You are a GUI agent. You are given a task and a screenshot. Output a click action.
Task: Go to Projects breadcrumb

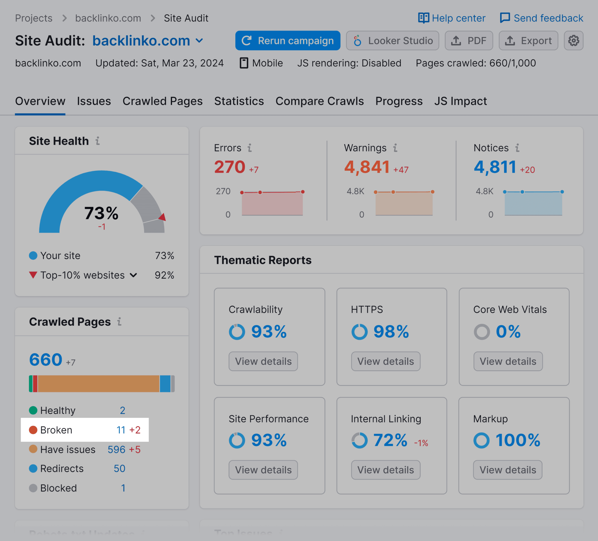pyautogui.click(x=34, y=18)
